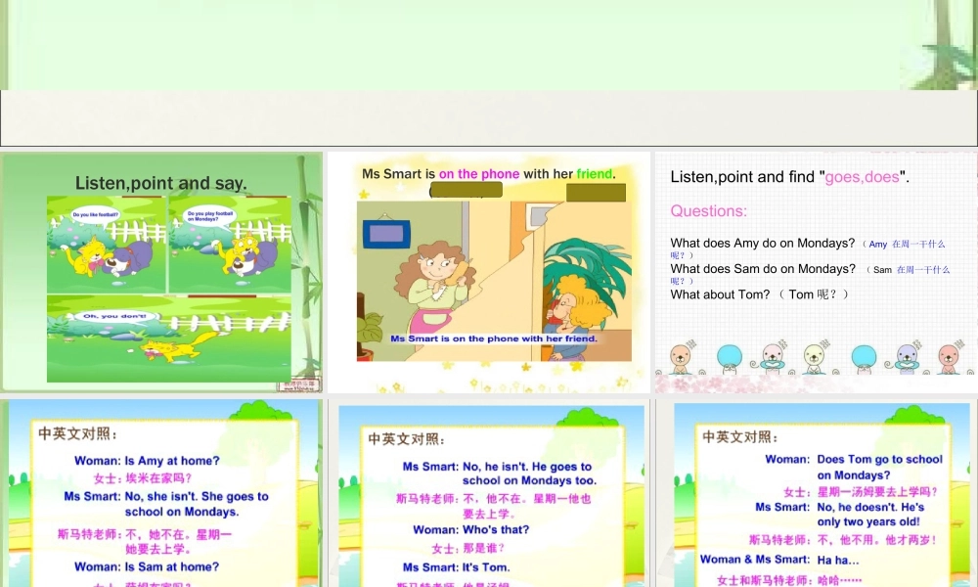Click the 'Do you like football?' speech bubble
Viewport: 978px width, 587px height.
point(96,214)
